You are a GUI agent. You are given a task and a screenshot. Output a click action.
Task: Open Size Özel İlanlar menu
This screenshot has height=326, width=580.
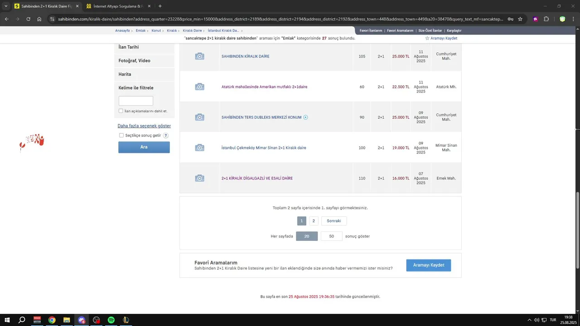[430, 30]
